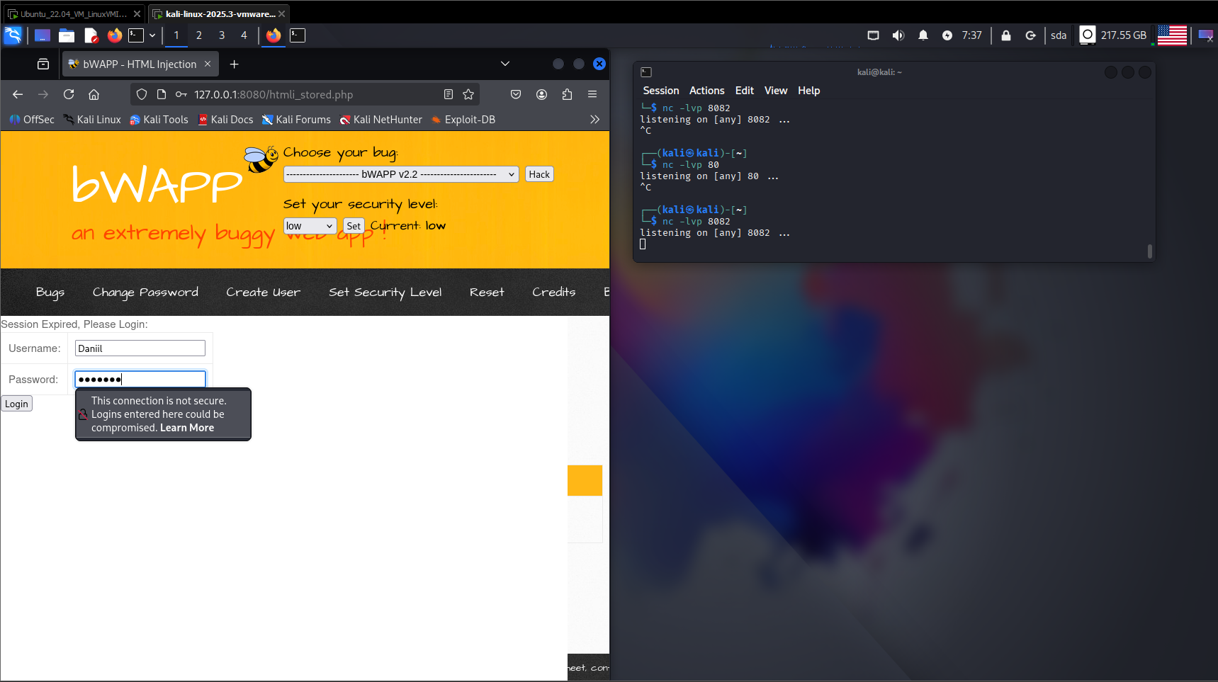This screenshot has height=682, width=1218.
Task: Follow the Learn More link
Action: pyautogui.click(x=187, y=428)
